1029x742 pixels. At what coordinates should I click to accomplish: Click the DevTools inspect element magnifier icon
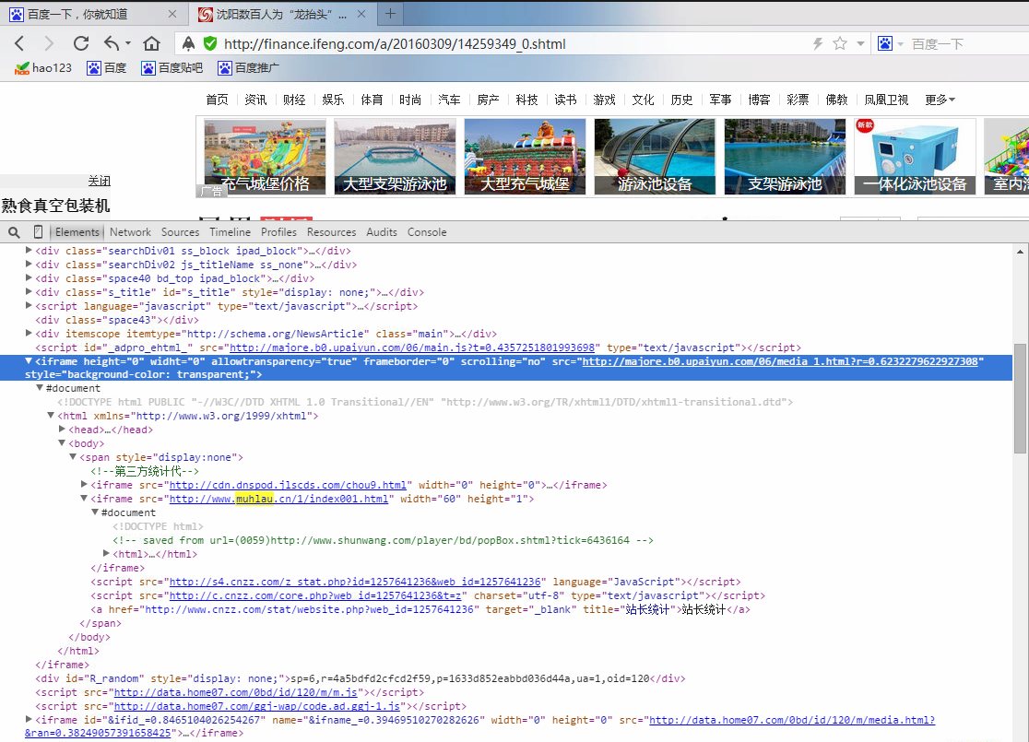point(15,232)
